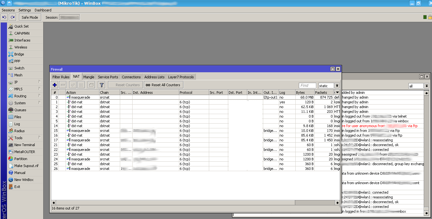The width and height of the screenshot is (432, 219).
Task: Click the Comment icon in Firewall toolbar
Action: 91,85
